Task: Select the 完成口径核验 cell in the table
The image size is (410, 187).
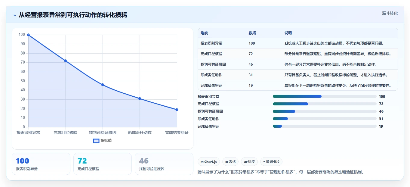Action: [211, 54]
